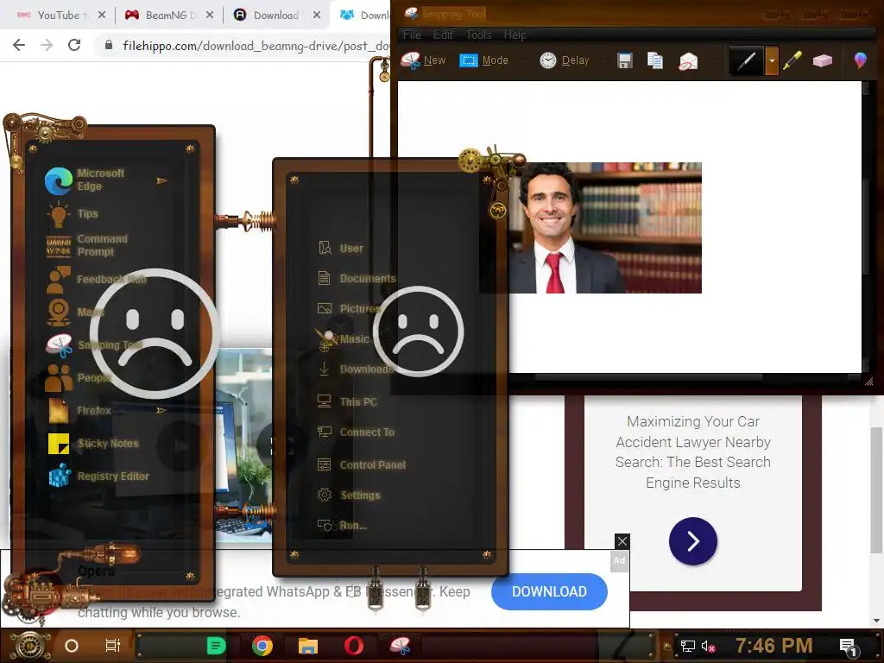Screen dimensions: 884x663
Task: Expand the Pen tool dropdown arrow
Action: pos(772,60)
